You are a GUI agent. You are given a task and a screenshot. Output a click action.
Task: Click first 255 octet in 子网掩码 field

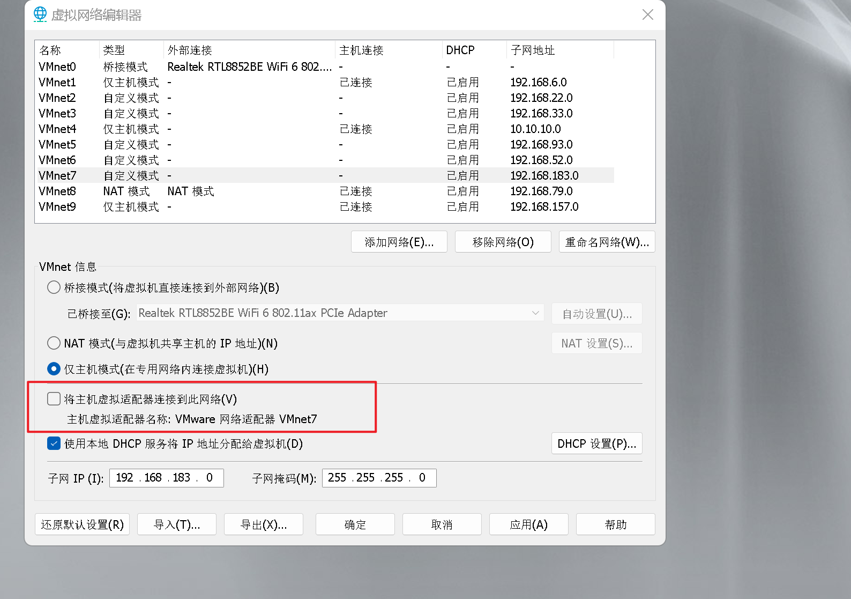pyautogui.click(x=337, y=477)
